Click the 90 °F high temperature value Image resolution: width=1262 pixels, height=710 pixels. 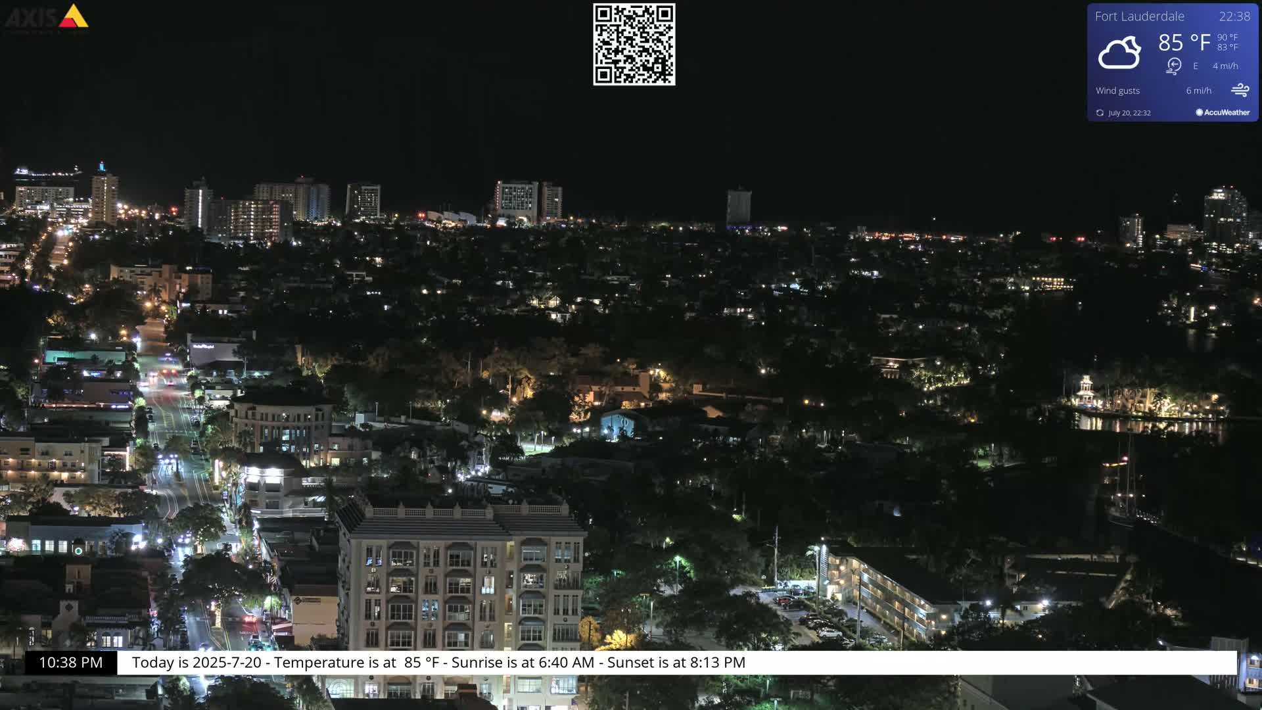[x=1226, y=38]
